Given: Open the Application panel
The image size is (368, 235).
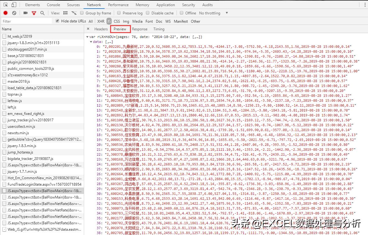Looking at the screenshot, I should tap(165, 5).
